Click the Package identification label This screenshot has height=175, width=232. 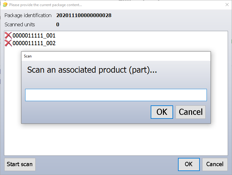tap(28, 15)
